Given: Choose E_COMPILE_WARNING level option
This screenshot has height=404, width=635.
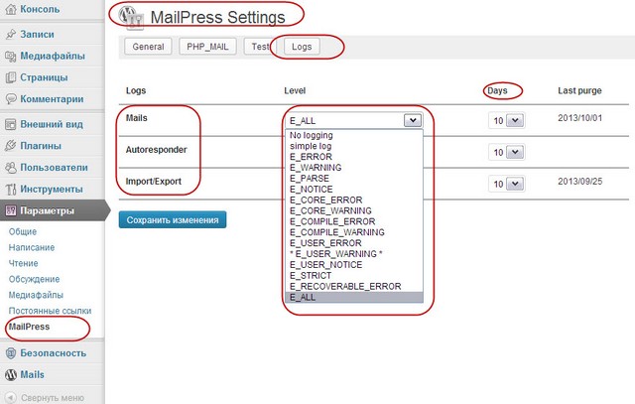Looking at the screenshot, I should point(354,232).
